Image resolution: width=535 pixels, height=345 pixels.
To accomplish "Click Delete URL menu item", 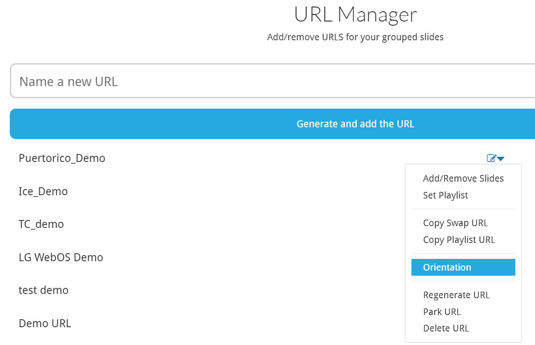I will tap(446, 328).
